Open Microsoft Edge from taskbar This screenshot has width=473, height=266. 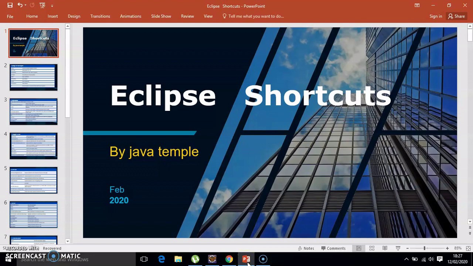tap(161, 259)
